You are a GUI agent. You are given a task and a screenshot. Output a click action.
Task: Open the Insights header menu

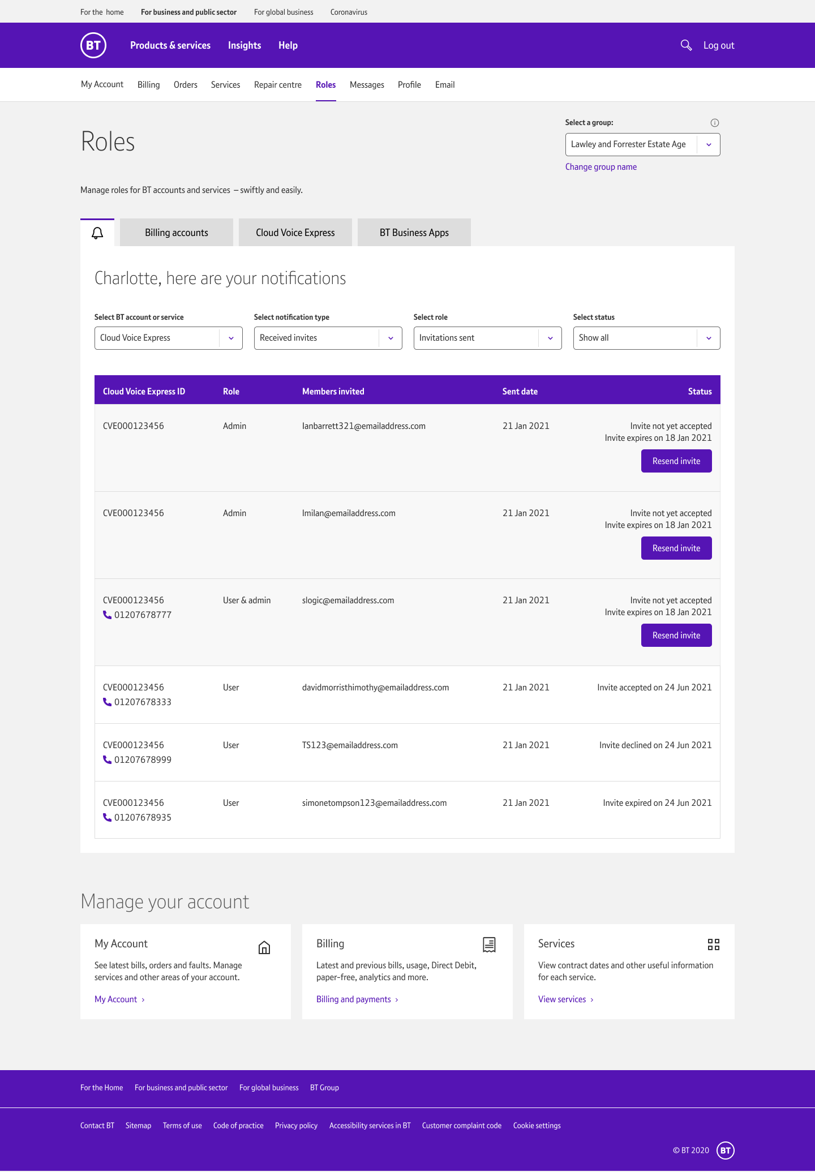click(244, 45)
